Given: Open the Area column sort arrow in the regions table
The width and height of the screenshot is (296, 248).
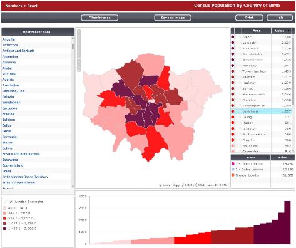Looking at the screenshot, I should point(267,158).
